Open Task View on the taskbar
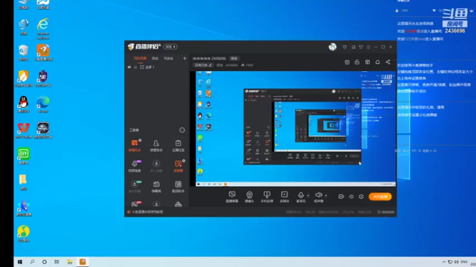Image resolution: width=476 pixels, height=267 pixels. tap(57, 262)
